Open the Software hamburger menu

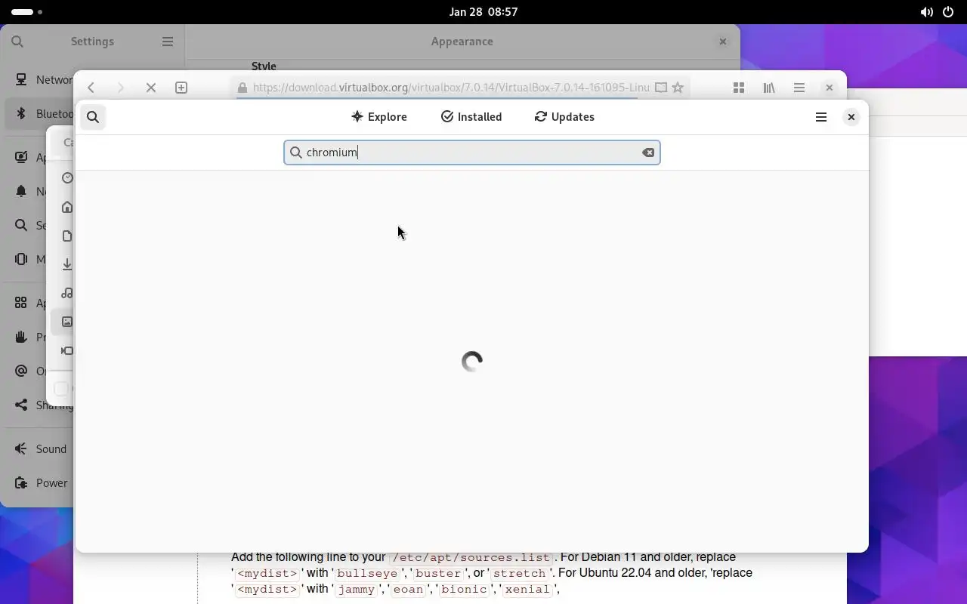click(x=821, y=117)
